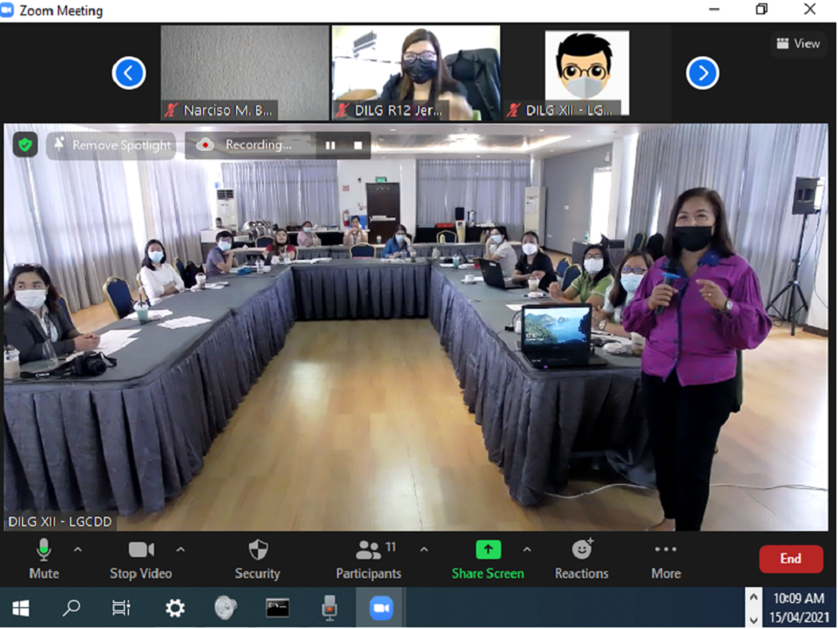Screen dimensions: 838x629
Task: Open the View layout menu
Action: pyautogui.click(x=798, y=44)
